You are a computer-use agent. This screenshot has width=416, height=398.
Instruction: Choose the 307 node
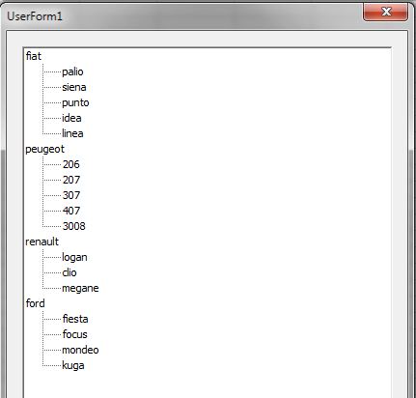71,195
